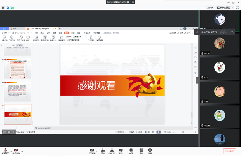
Task: Open the invite participants icon
Action: pyautogui.click(x=103, y=151)
